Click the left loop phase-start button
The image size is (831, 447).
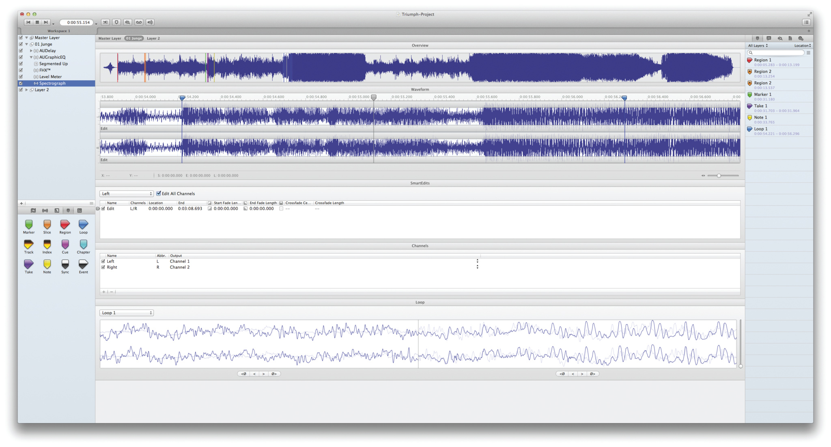coord(243,374)
